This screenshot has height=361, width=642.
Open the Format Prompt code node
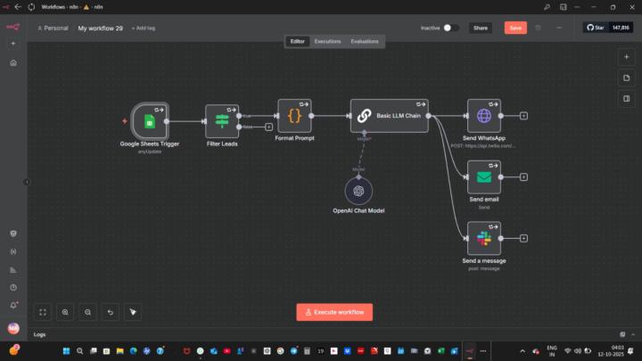point(294,116)
